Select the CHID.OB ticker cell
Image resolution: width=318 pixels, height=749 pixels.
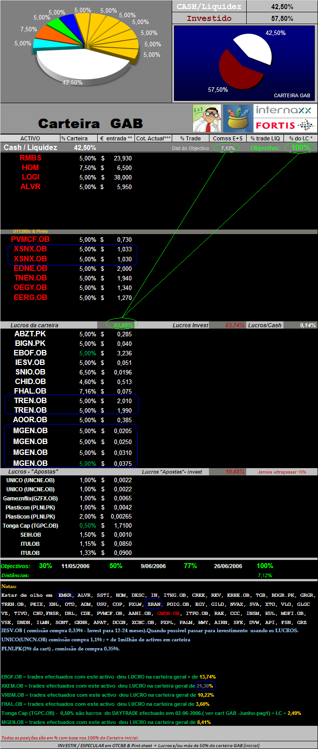30,381
